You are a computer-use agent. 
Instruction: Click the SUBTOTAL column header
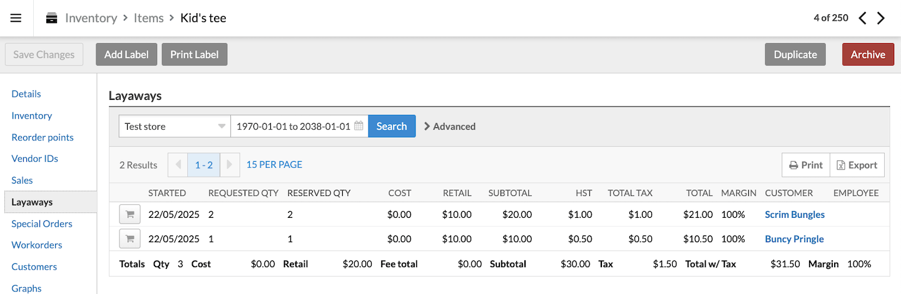[510, 193]
